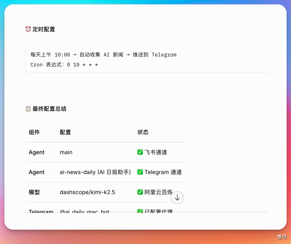The image size is (291, 244).
Task: Click the dashscope/kimi-k2.5 cell
Action: (x=87, y=192)
